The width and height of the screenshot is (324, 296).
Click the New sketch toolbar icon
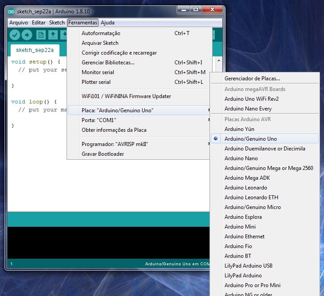41,35
